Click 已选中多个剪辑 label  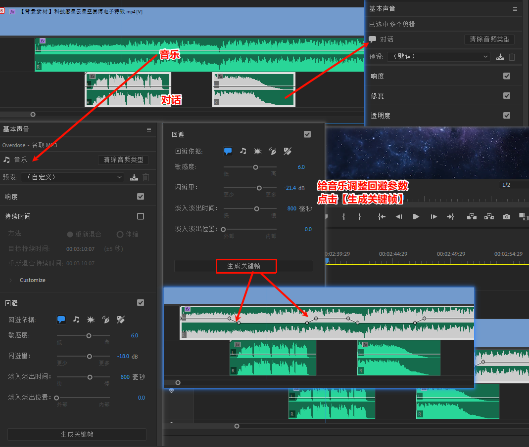[392, 24]
